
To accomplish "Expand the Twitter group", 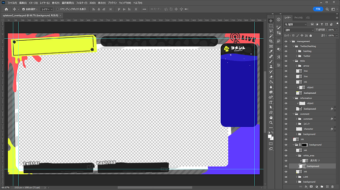I will 297,56.
